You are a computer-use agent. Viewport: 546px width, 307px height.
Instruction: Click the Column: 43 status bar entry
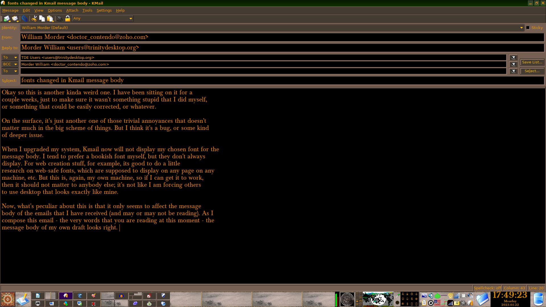tap(514, 288)
